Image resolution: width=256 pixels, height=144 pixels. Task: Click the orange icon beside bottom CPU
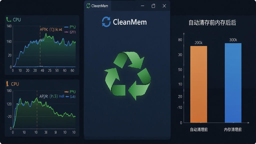click(x=7, y=84)
